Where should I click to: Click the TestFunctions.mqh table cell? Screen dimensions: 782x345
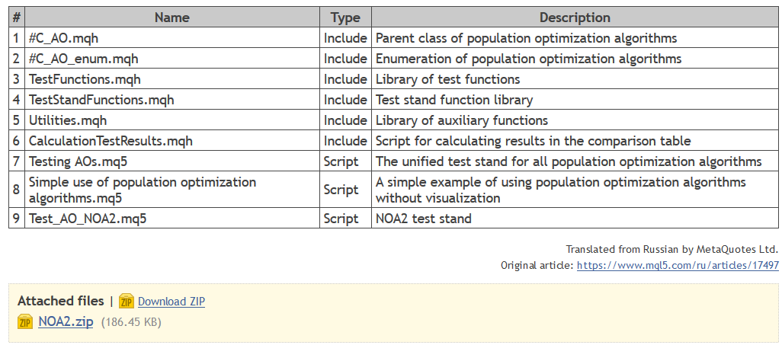pyautogui.click(x=85, y=79)
